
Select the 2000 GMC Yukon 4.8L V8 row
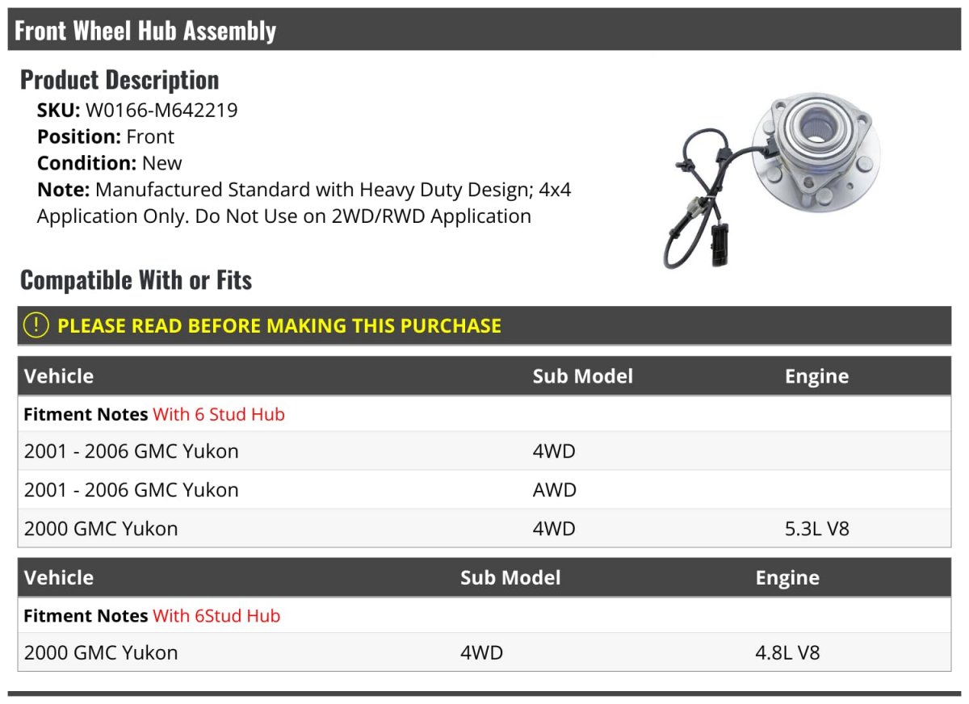[x=101, y=652]
